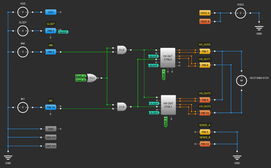Select the VDD2 A pin block
271x168 pixels.
click(205, 13)
